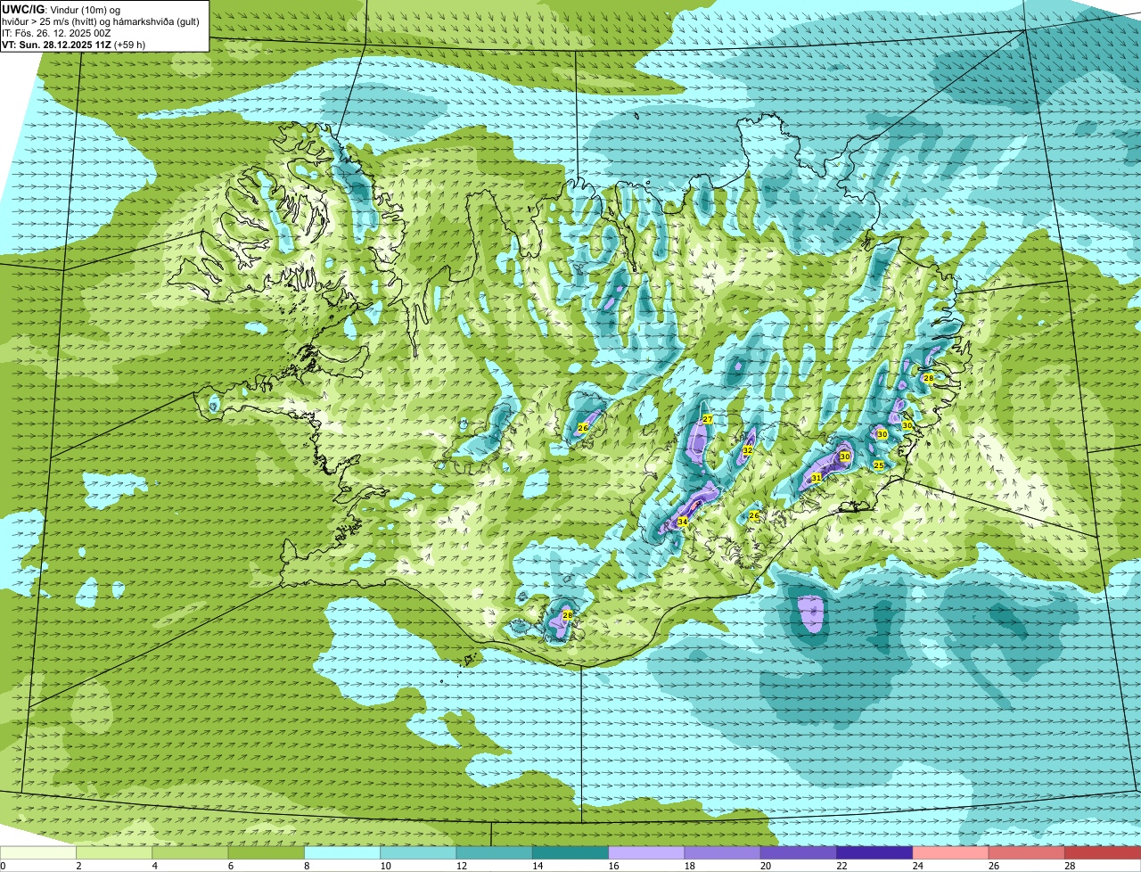1141x872 pixels.
Task: Click the yellow gust label 25
Action: click(x=878, y=465)
